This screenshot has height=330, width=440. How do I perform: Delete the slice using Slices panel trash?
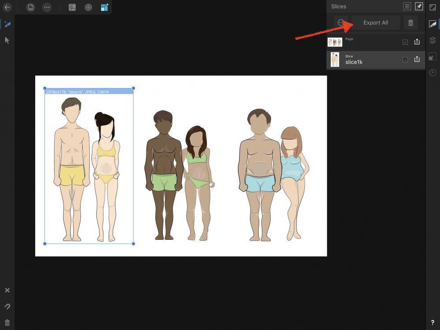(411, 22)
